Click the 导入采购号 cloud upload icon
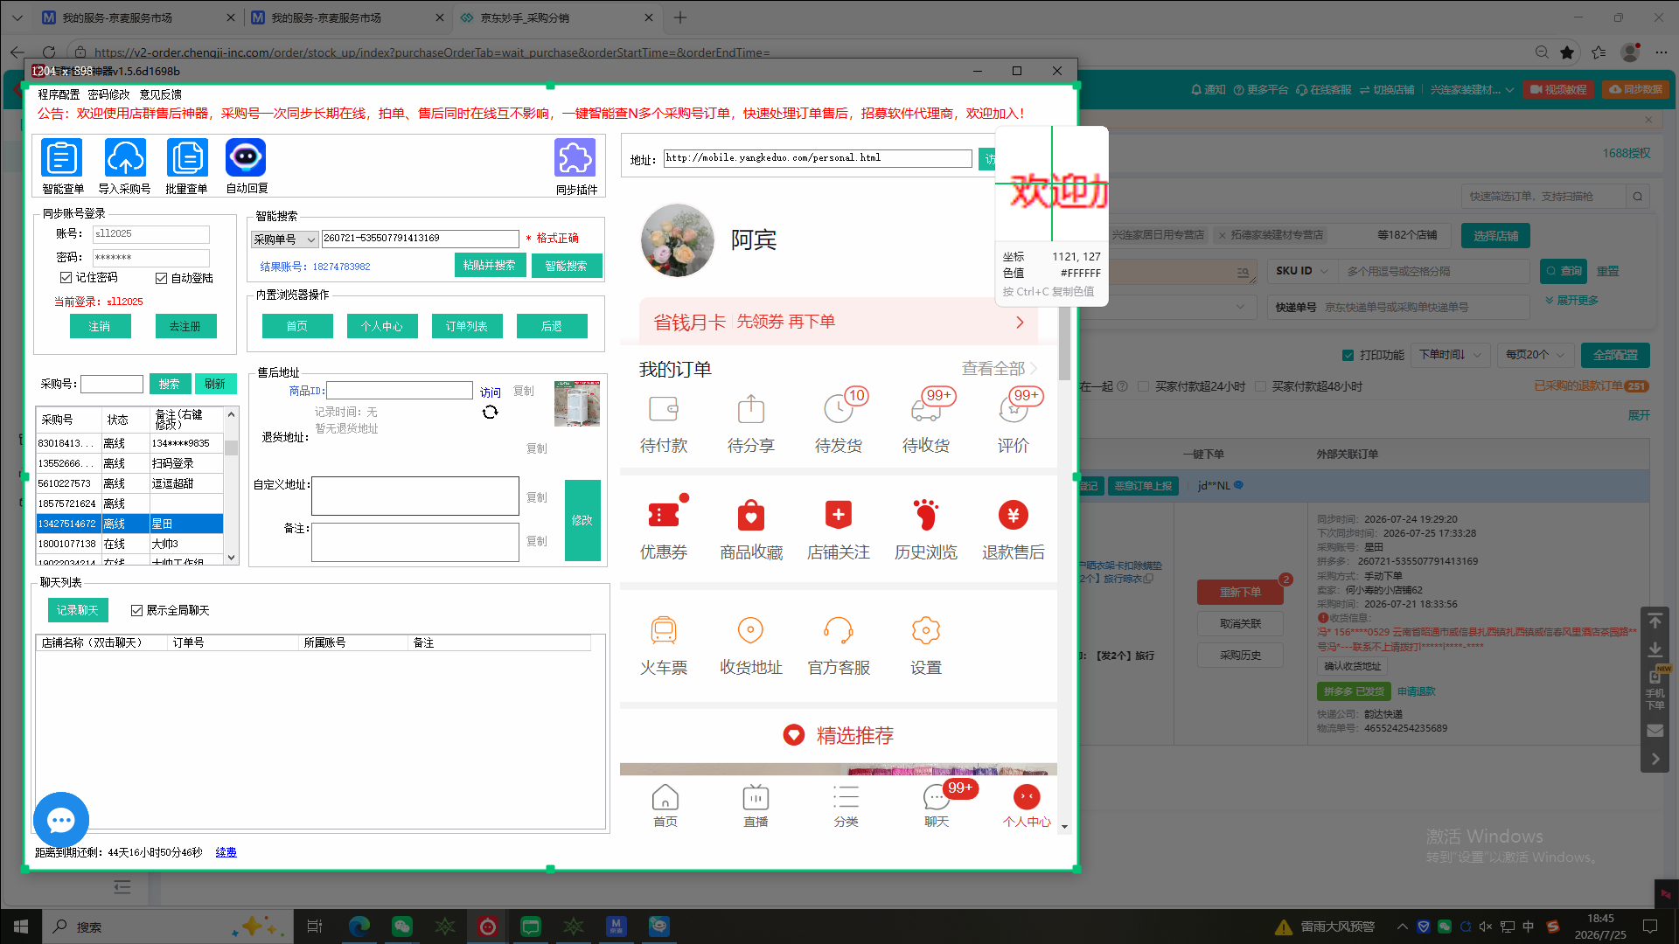This screenshot has height=944, width=1679. pyautogui.click(x=125, y=158)
